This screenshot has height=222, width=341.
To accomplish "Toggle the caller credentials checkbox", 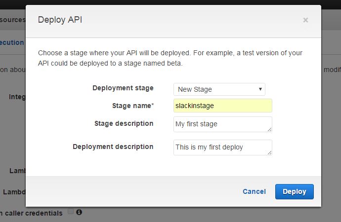I will tap(71, 212).
